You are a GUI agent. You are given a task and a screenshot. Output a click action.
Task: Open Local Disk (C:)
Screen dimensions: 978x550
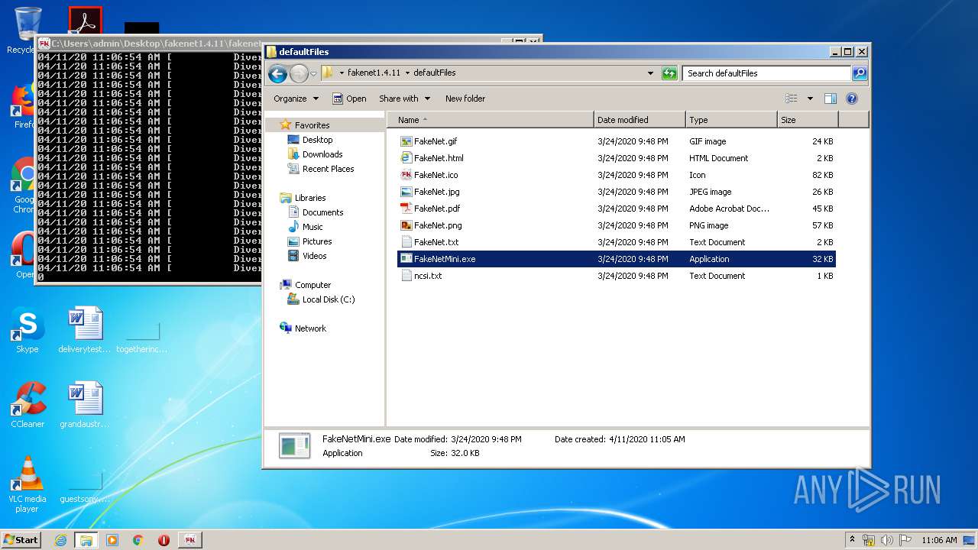(329, 299)
